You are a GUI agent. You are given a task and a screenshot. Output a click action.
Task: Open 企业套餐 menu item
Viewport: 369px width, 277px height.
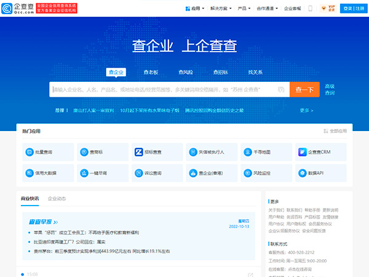[x=293, y=9]
